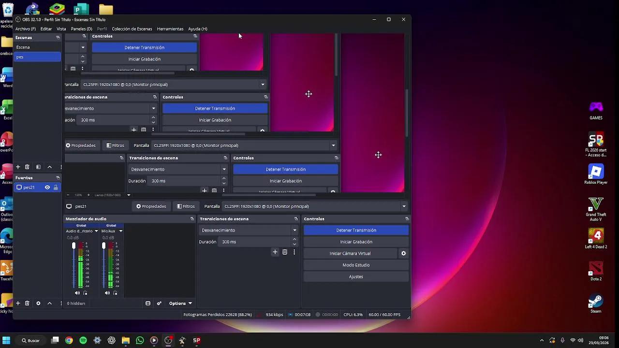Screen dimensions: 619x348
Task: Open Windows taskbar Buscar search box
Action: [30, 340]
